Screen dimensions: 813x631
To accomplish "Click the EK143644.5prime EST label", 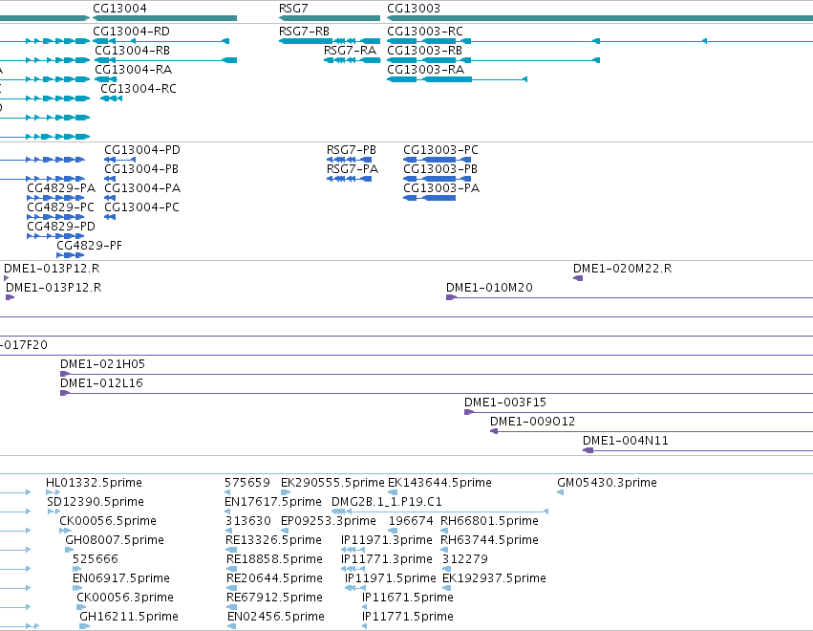I will pyautogui.click(x=439, y=483).
